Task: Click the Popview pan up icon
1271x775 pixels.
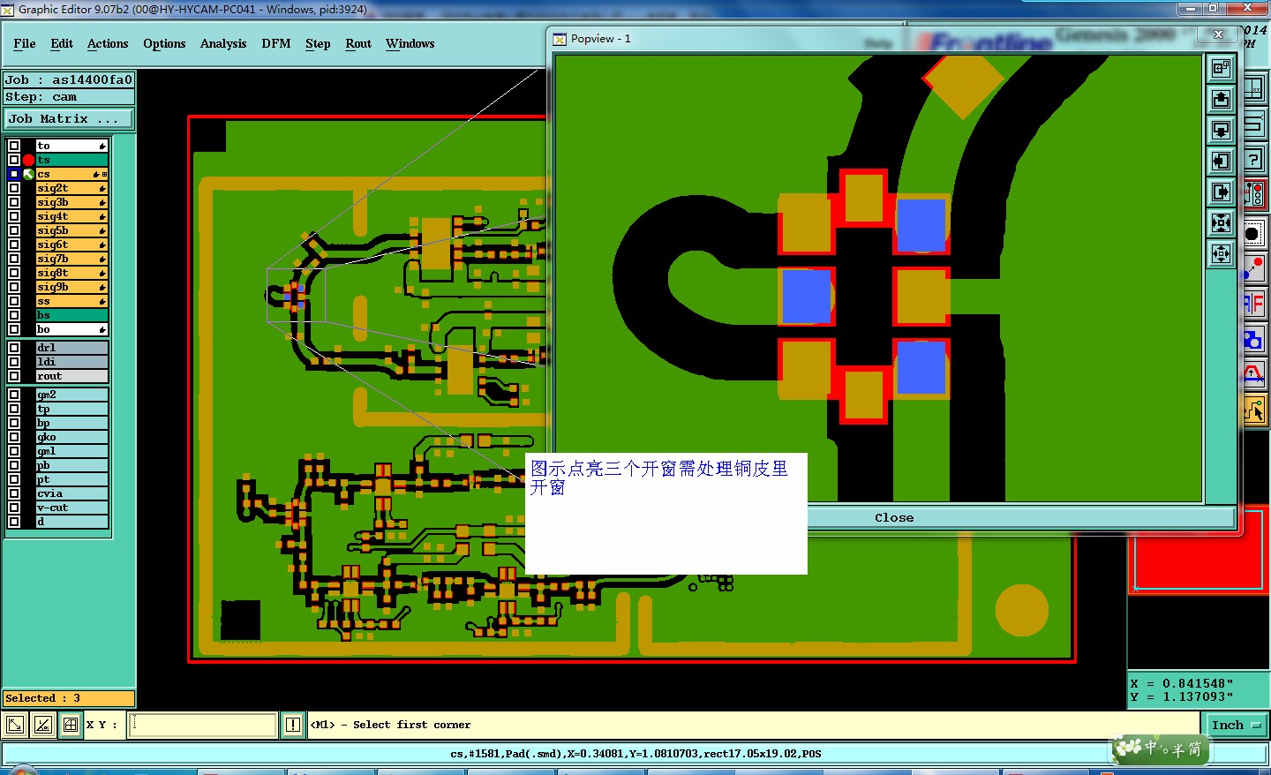Action: (x=1221, y=99)
